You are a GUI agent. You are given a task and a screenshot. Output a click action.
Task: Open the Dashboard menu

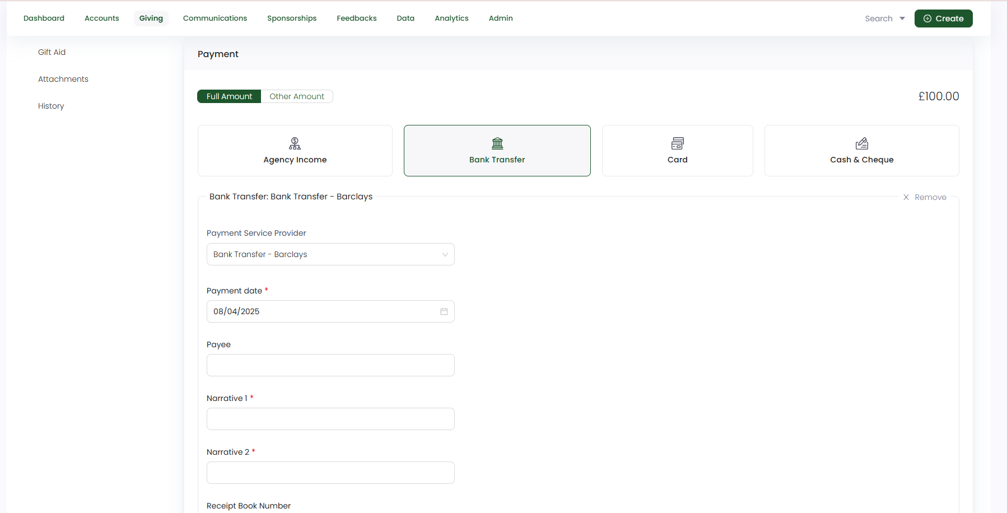pos(44,18)
